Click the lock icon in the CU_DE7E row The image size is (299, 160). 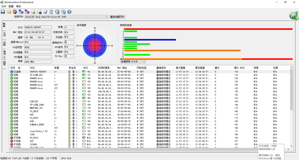[69, 111]
